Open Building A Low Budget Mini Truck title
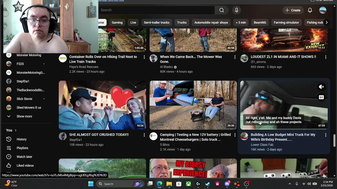This screenshot has height=189, width=337. click(283, 137)
